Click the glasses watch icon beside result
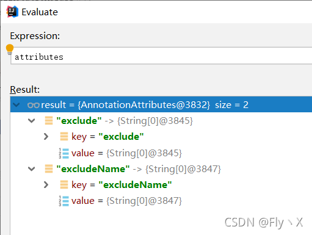 click(x=34, y=105)
